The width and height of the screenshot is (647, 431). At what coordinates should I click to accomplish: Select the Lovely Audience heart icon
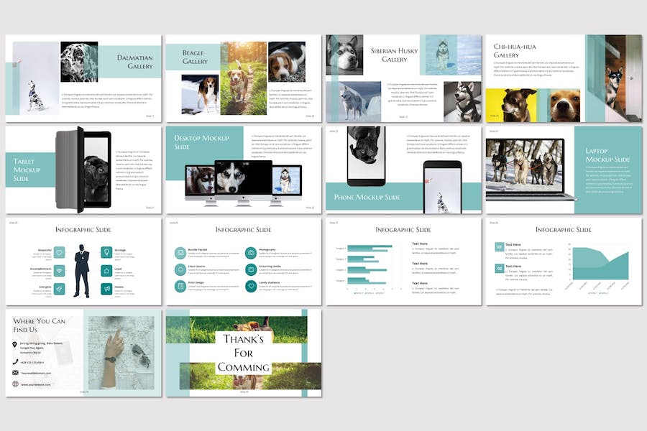click(x=251, y=286)
